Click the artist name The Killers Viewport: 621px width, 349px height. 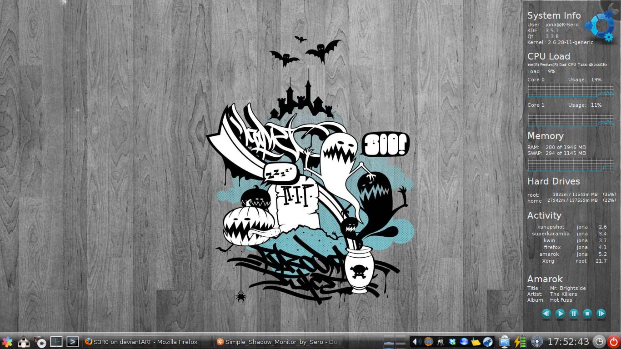563,294
